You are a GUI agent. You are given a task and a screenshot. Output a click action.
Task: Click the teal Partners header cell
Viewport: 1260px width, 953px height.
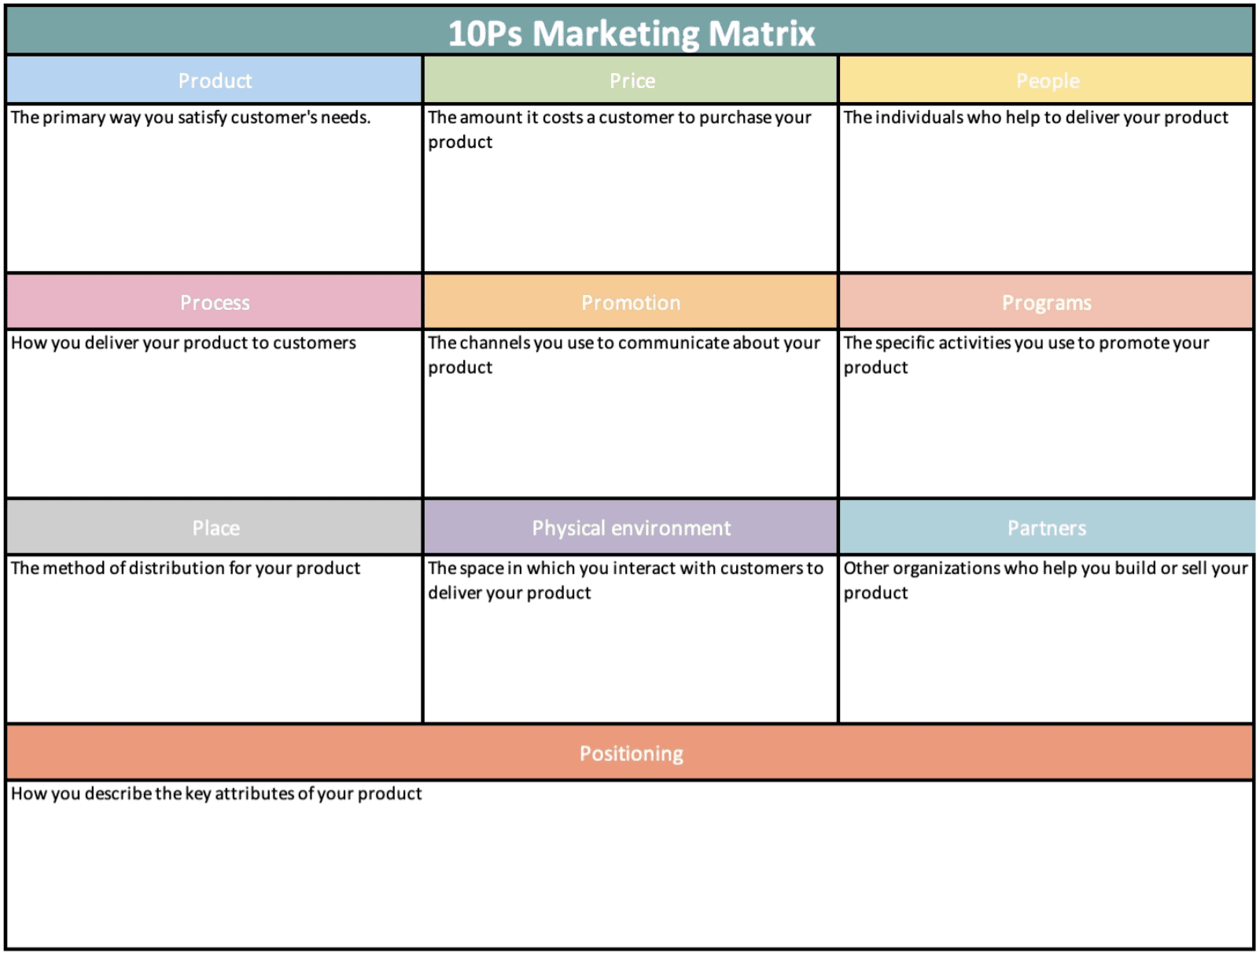pos(1046,528)
